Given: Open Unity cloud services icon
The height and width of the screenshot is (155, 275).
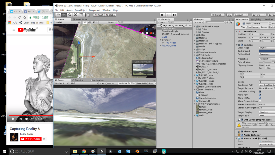Looking at the screenshot, I should 229,15.
